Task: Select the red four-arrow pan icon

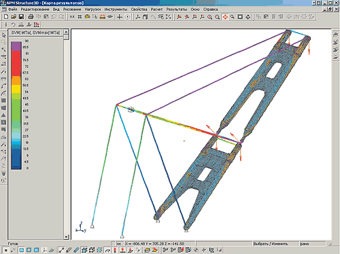Action: tap(225, 17)
